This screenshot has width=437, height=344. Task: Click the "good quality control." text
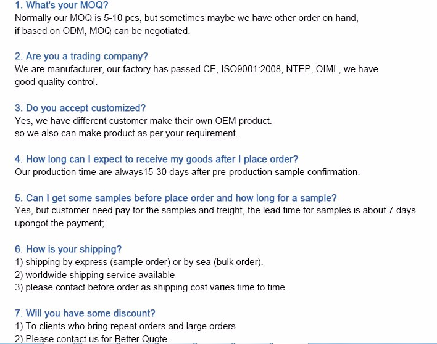(56, 82)
